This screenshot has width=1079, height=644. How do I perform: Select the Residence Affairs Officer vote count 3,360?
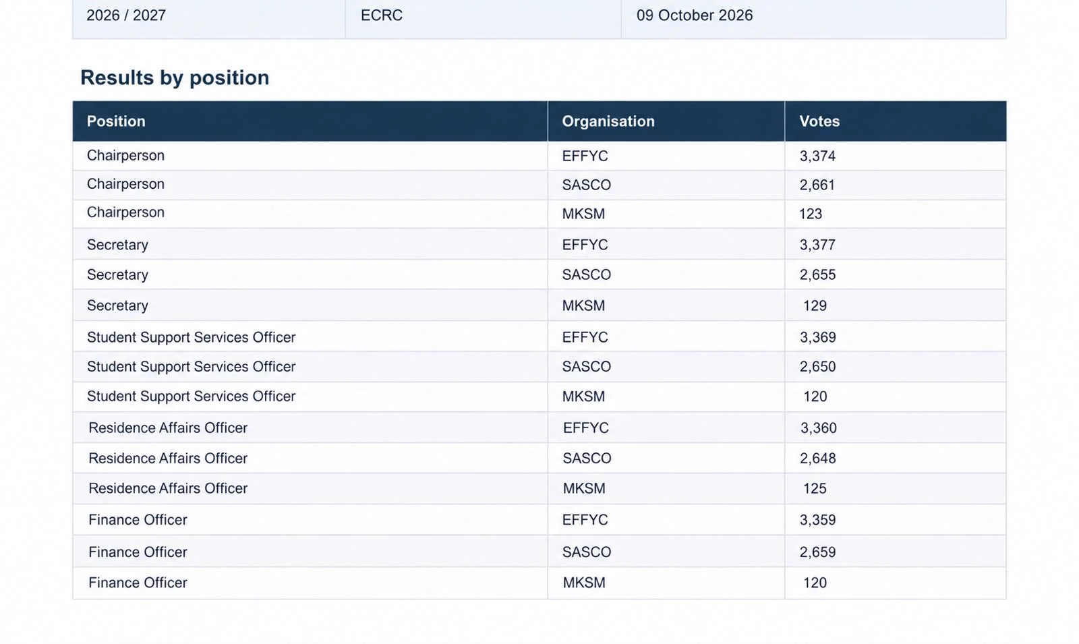pyautogui.click(x=819, y=428)
